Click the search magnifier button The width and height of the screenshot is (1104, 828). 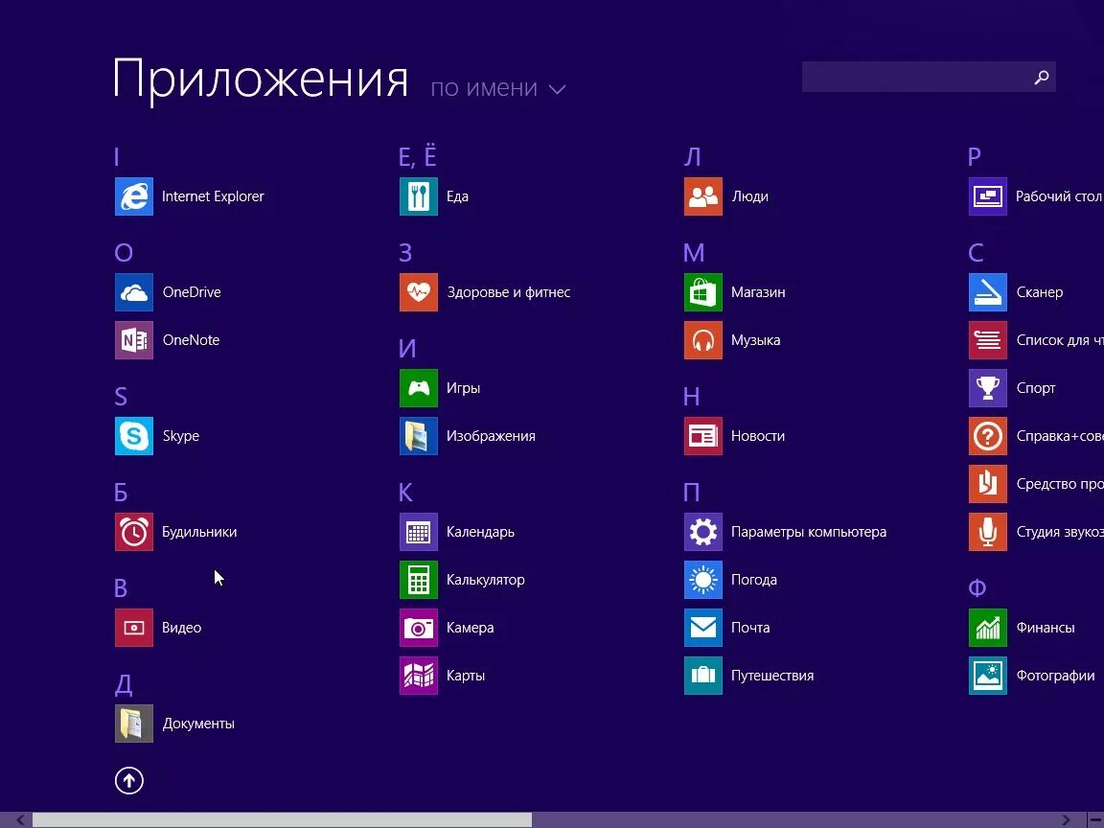pos(1041,78)
